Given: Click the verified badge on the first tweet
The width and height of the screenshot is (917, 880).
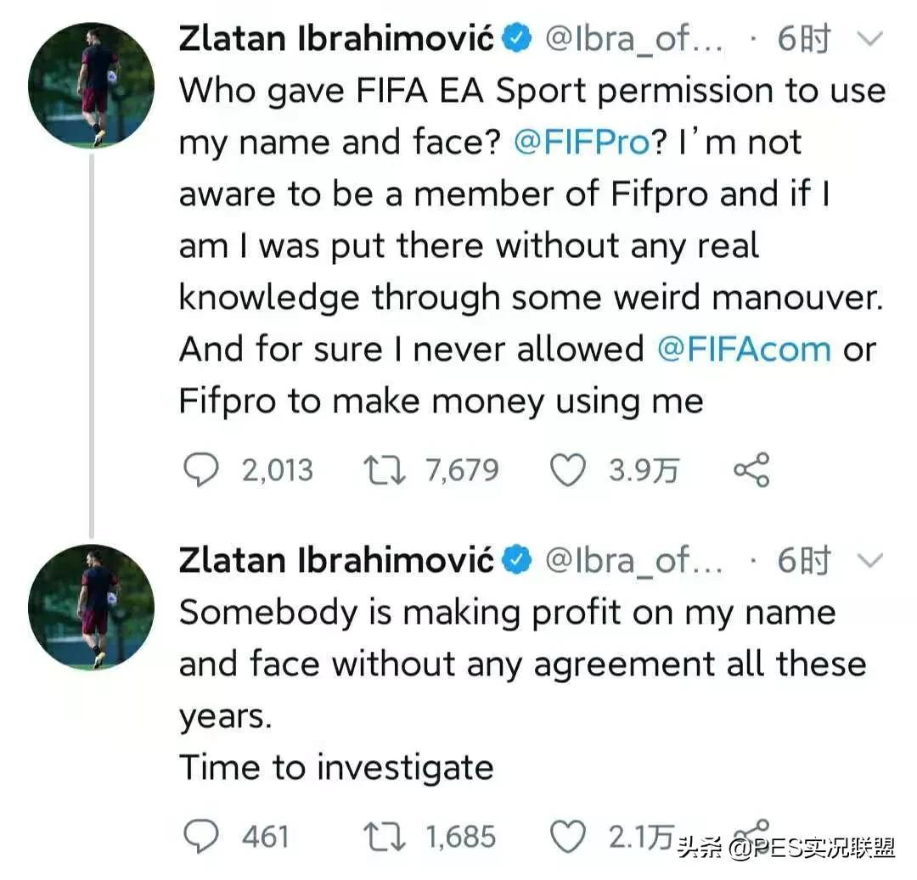Looking at the screenshot, I should tap(519, 39).
